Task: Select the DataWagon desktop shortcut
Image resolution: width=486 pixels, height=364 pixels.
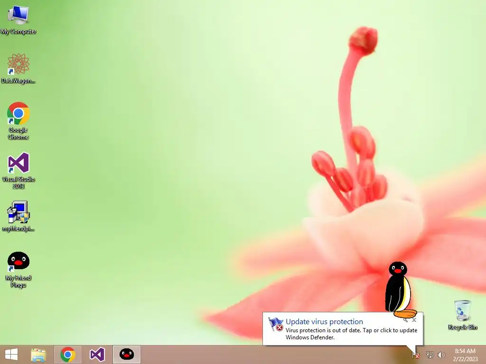Action: tap(19, 68)
